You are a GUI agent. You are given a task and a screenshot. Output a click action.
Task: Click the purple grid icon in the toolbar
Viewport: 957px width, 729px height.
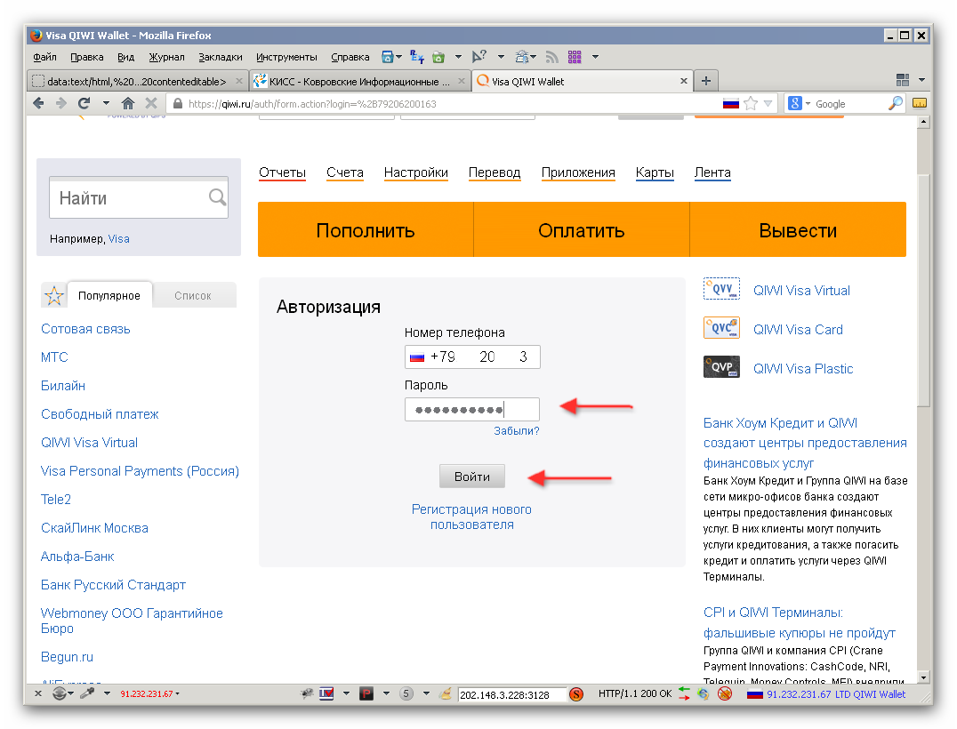pyautogui.click(x=575, y=57)
